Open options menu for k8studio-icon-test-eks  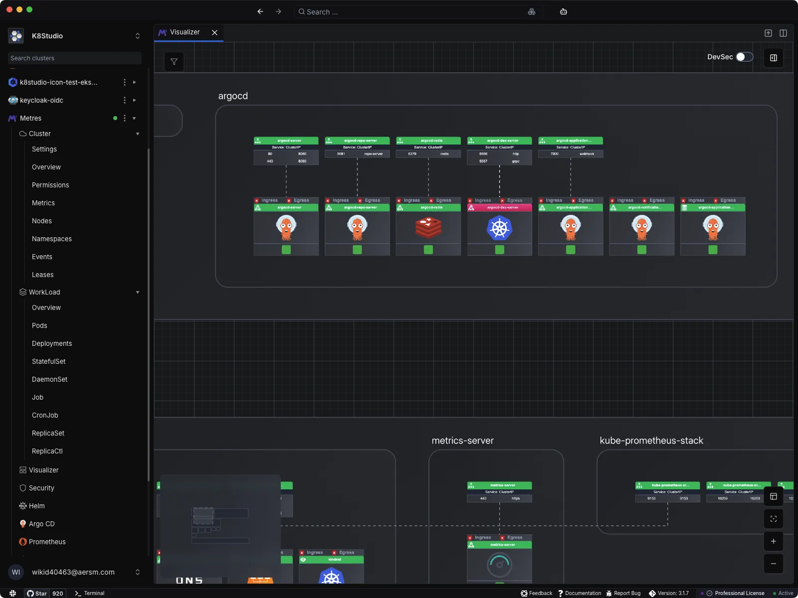[125, 82]
